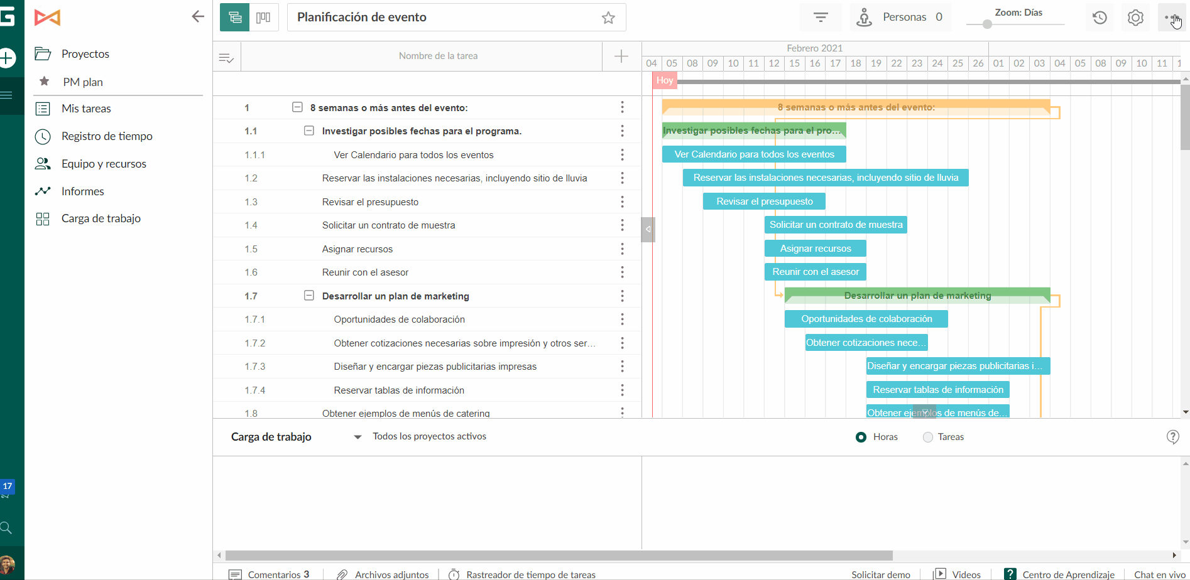Switch to Gantt chart view

(x=235, y=17)
